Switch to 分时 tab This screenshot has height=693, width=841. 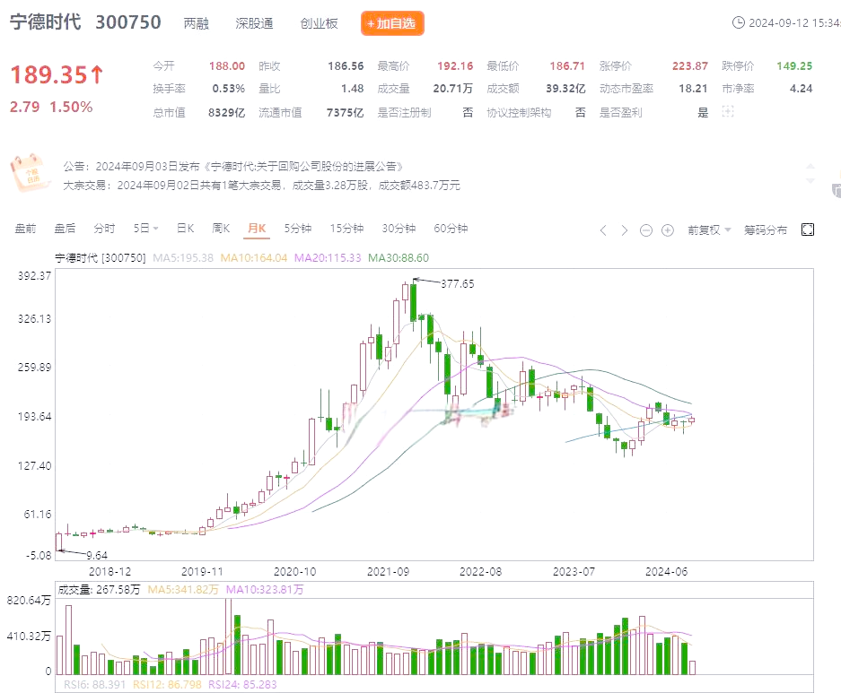[104, 229]
